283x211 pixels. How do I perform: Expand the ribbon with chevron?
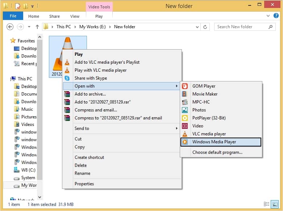(268, 16)
